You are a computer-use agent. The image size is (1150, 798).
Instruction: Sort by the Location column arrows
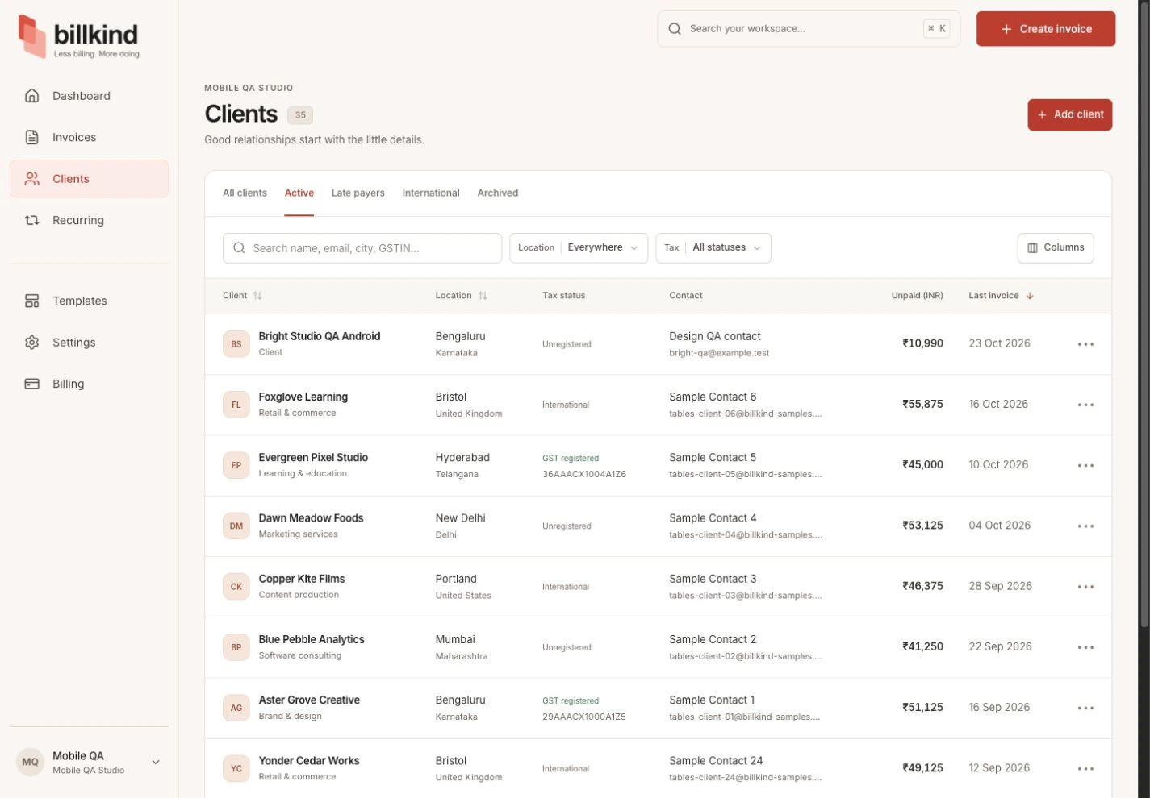coord(483,296)
